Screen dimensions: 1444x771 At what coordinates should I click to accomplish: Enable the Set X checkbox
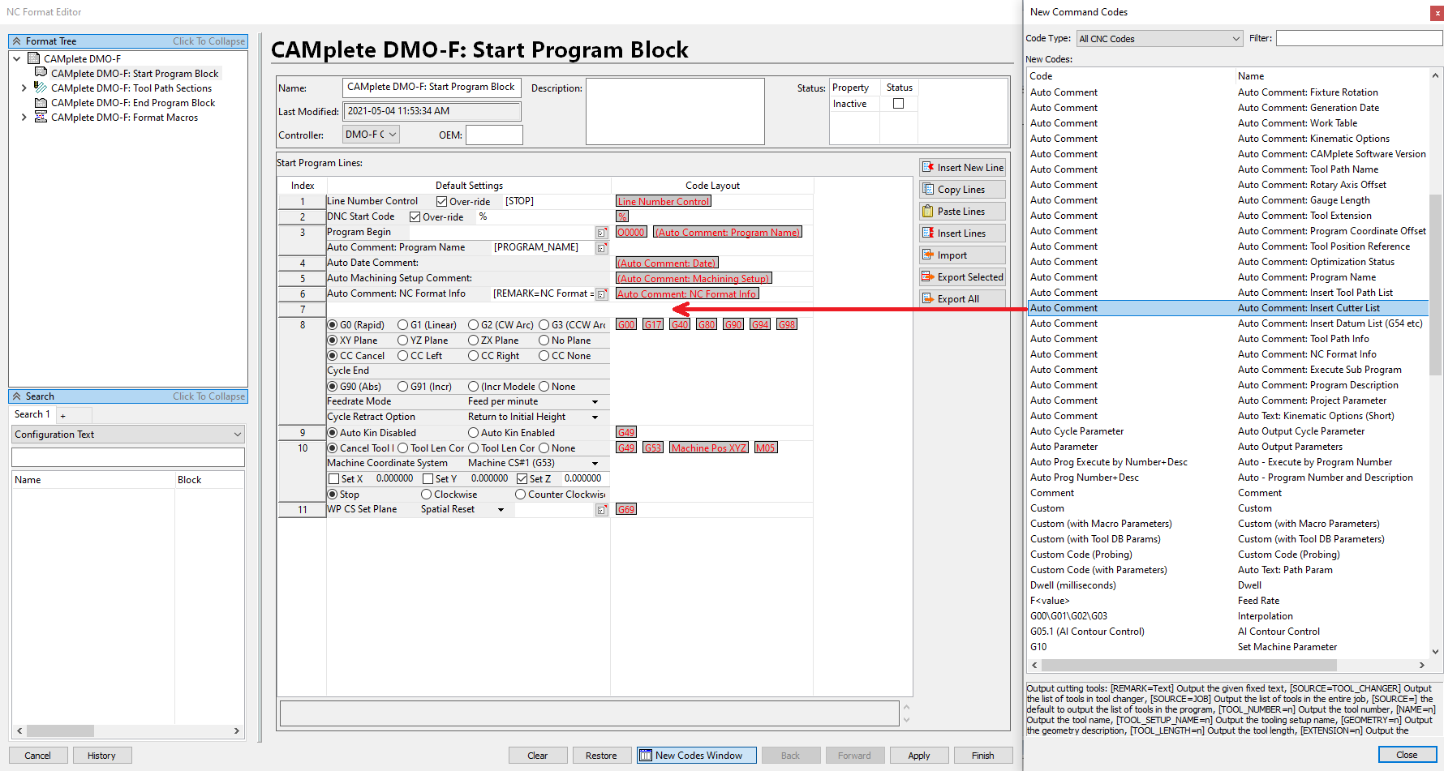pyautogui.click(x=333, y=479)
